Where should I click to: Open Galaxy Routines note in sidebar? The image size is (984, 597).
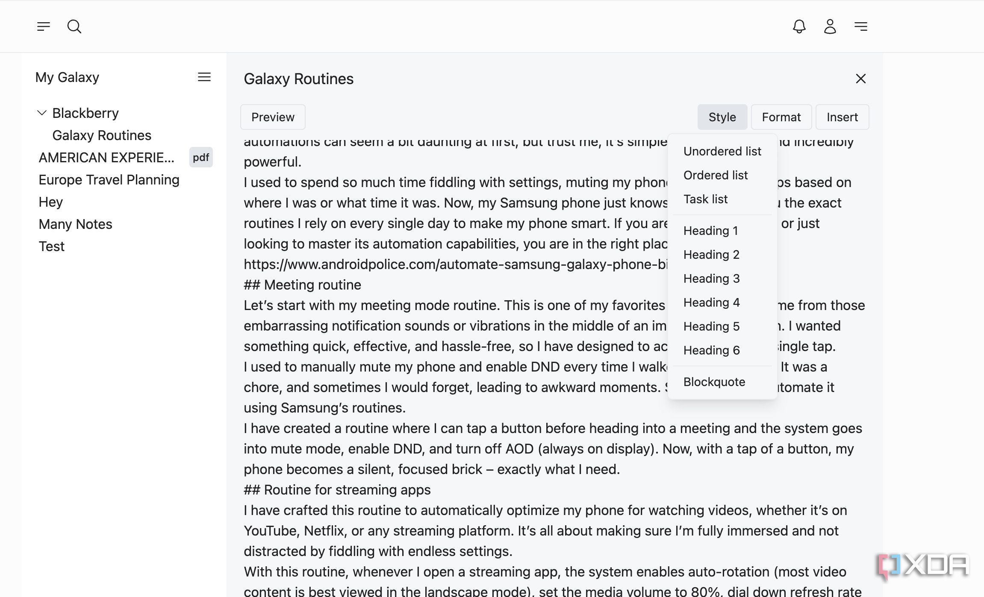(102, 135)
